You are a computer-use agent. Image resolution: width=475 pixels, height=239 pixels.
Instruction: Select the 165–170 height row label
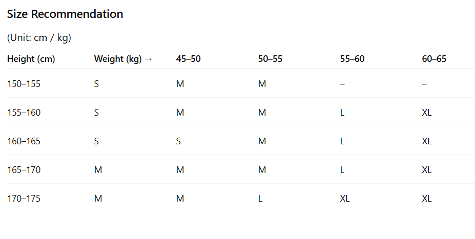24,170
